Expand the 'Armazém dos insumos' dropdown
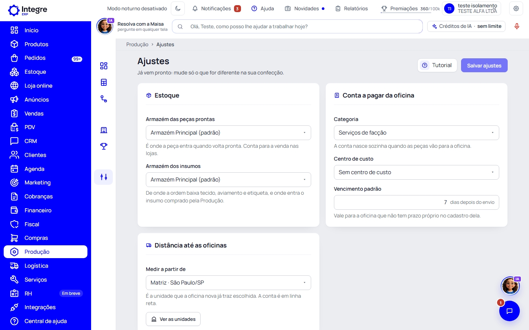 click(228, 180)
